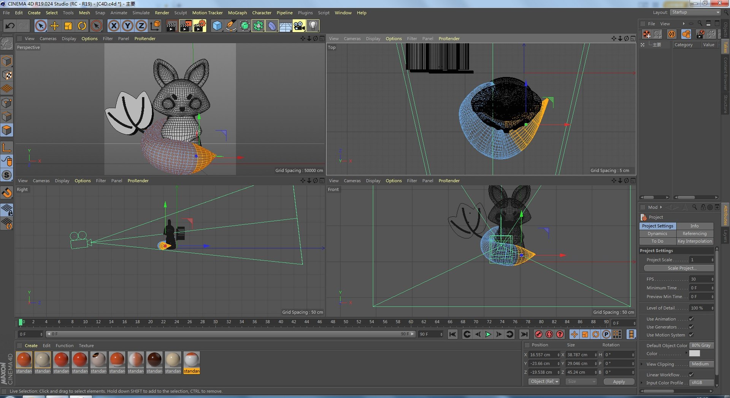Switch to the Key Interpolation tab
The width and height of the screenshot is (730, 398).
click(x=695, y=241)
